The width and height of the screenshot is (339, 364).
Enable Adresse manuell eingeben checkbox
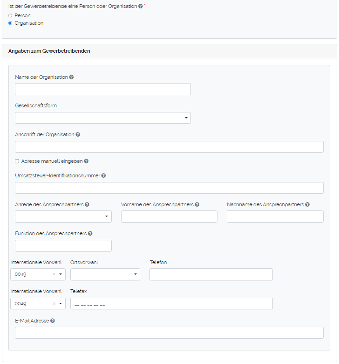17,161
